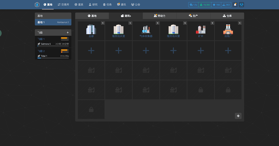Screen dimensions: 279x146
Task: Click the 飞船 1 ship link
Action: pyautogui.click(x=41, y=39)
